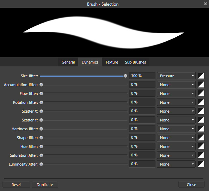Click the Reset button
The image size is (209, 191).
(16, 185)
